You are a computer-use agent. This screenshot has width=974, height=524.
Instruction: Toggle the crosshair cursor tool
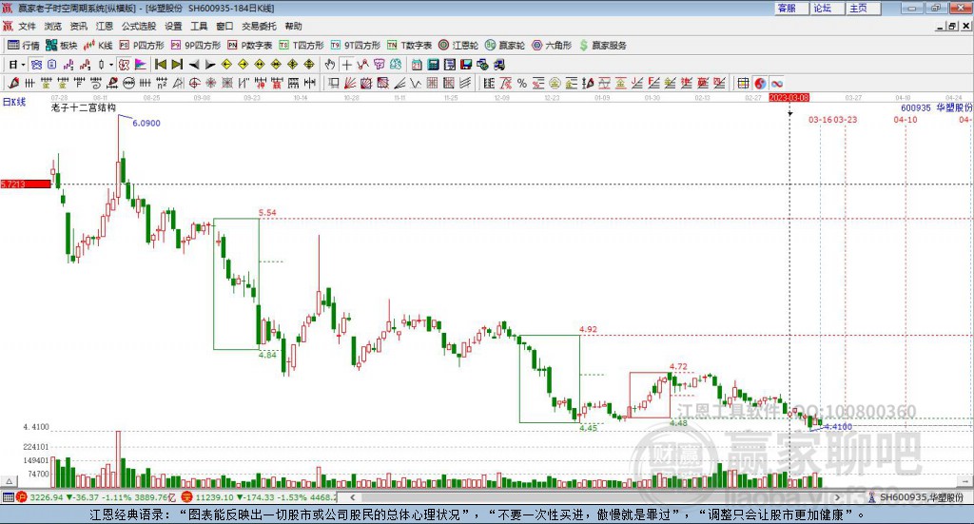click(x=346, y=65)
